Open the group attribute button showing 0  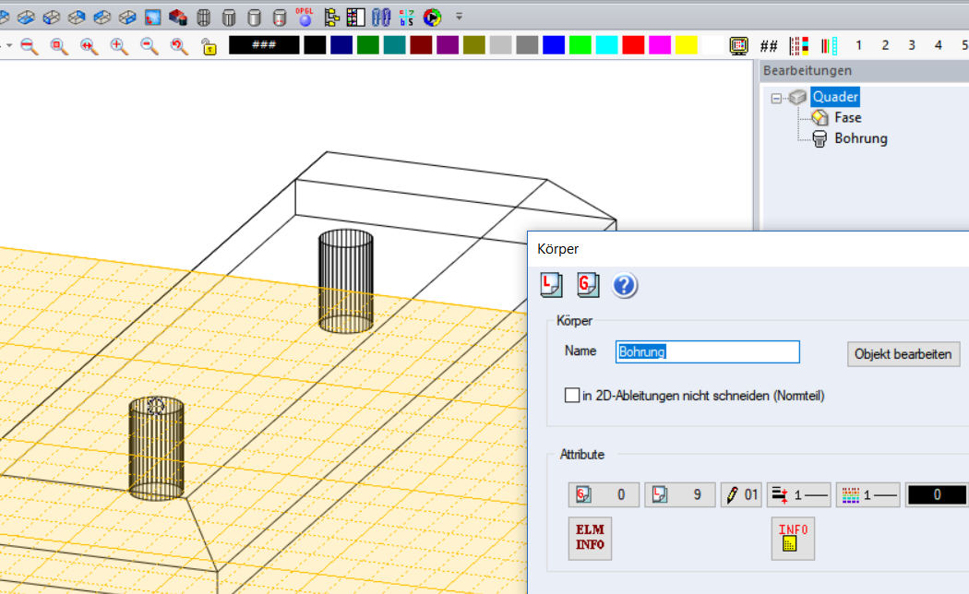pyautogui.click(x=604, y=495)
